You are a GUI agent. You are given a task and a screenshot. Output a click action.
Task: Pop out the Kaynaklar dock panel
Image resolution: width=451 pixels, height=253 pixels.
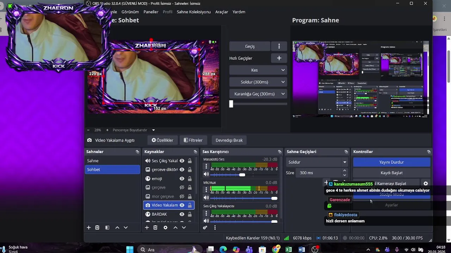point(195,152)
